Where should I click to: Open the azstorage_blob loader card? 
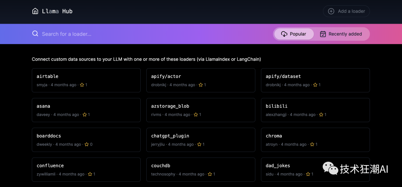201,110
